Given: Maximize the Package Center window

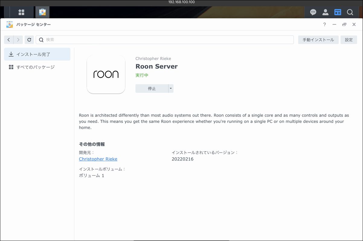Looking at the screenshot, I should click(x=344, y=24).
